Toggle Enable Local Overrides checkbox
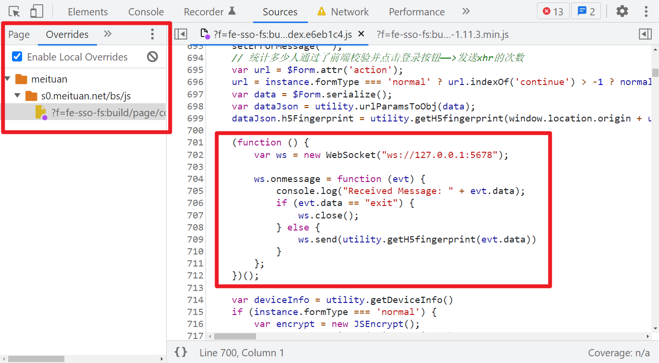Viewport: 659px width, 363px height. click(x=17, y=57)
